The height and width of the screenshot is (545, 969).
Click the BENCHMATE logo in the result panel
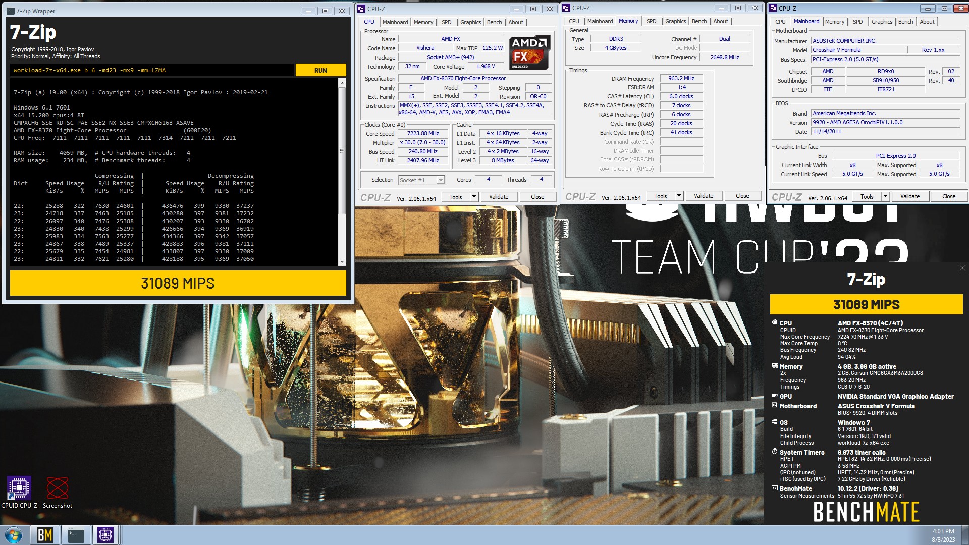click(x=866, y=512)
